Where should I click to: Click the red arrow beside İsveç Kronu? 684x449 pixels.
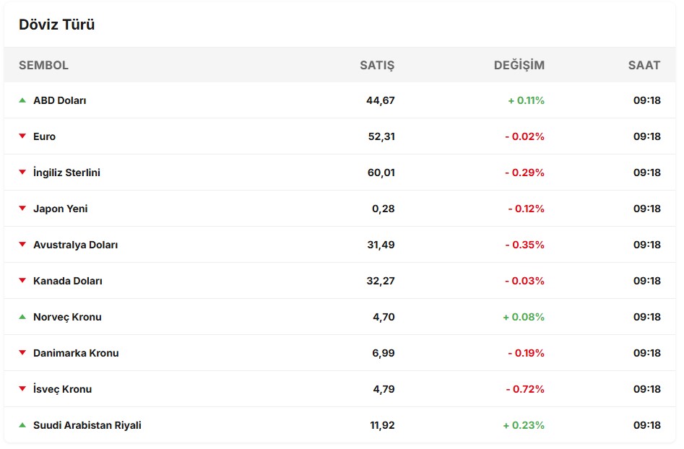tap(22, 389)
